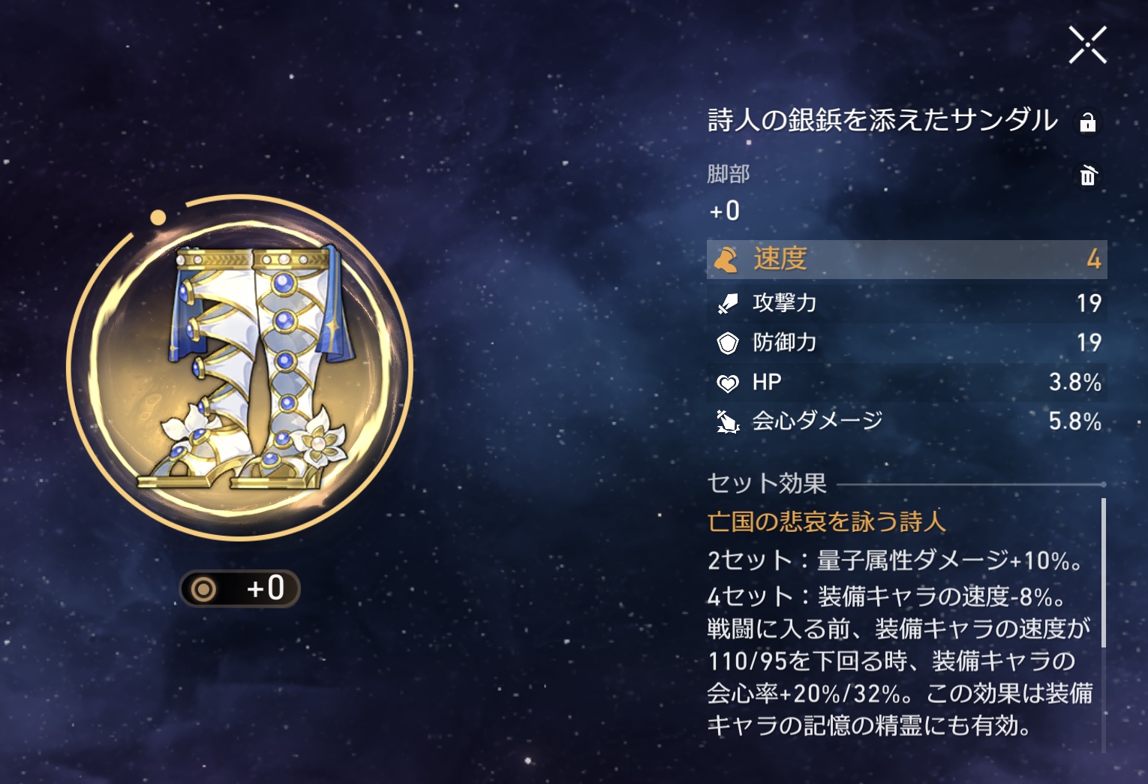The height and width of the screenshot is (784, 1148).
Task: Click the set name 亡国の悲哀を詠う詩人
Action: [826, 521]
